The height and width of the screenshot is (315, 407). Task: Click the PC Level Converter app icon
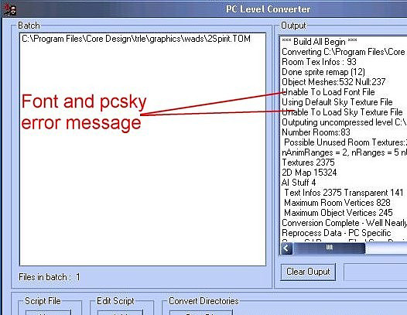click(10, 9)
